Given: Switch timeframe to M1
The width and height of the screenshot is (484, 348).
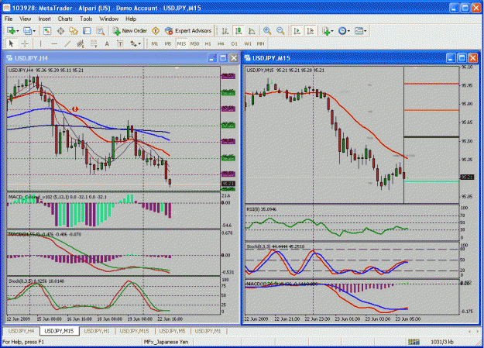Looking at the screenshot, I should point(155,43).
